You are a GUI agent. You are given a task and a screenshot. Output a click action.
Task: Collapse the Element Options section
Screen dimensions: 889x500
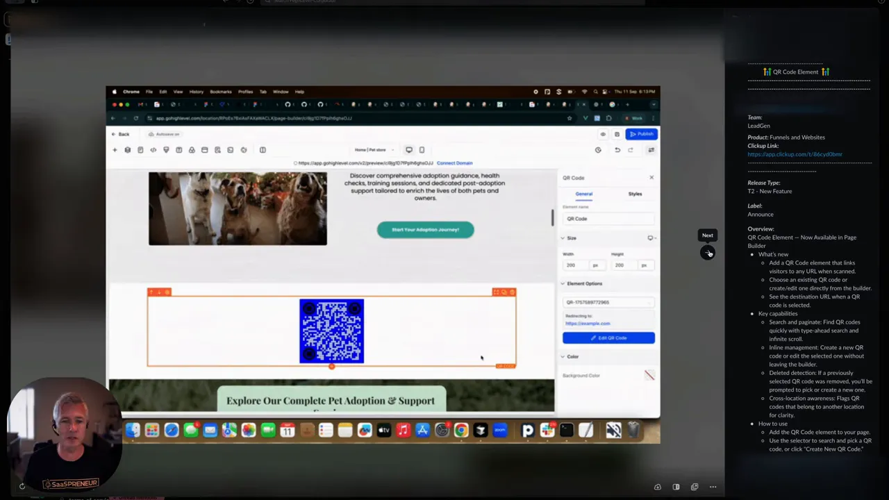(x=563, y=284)
